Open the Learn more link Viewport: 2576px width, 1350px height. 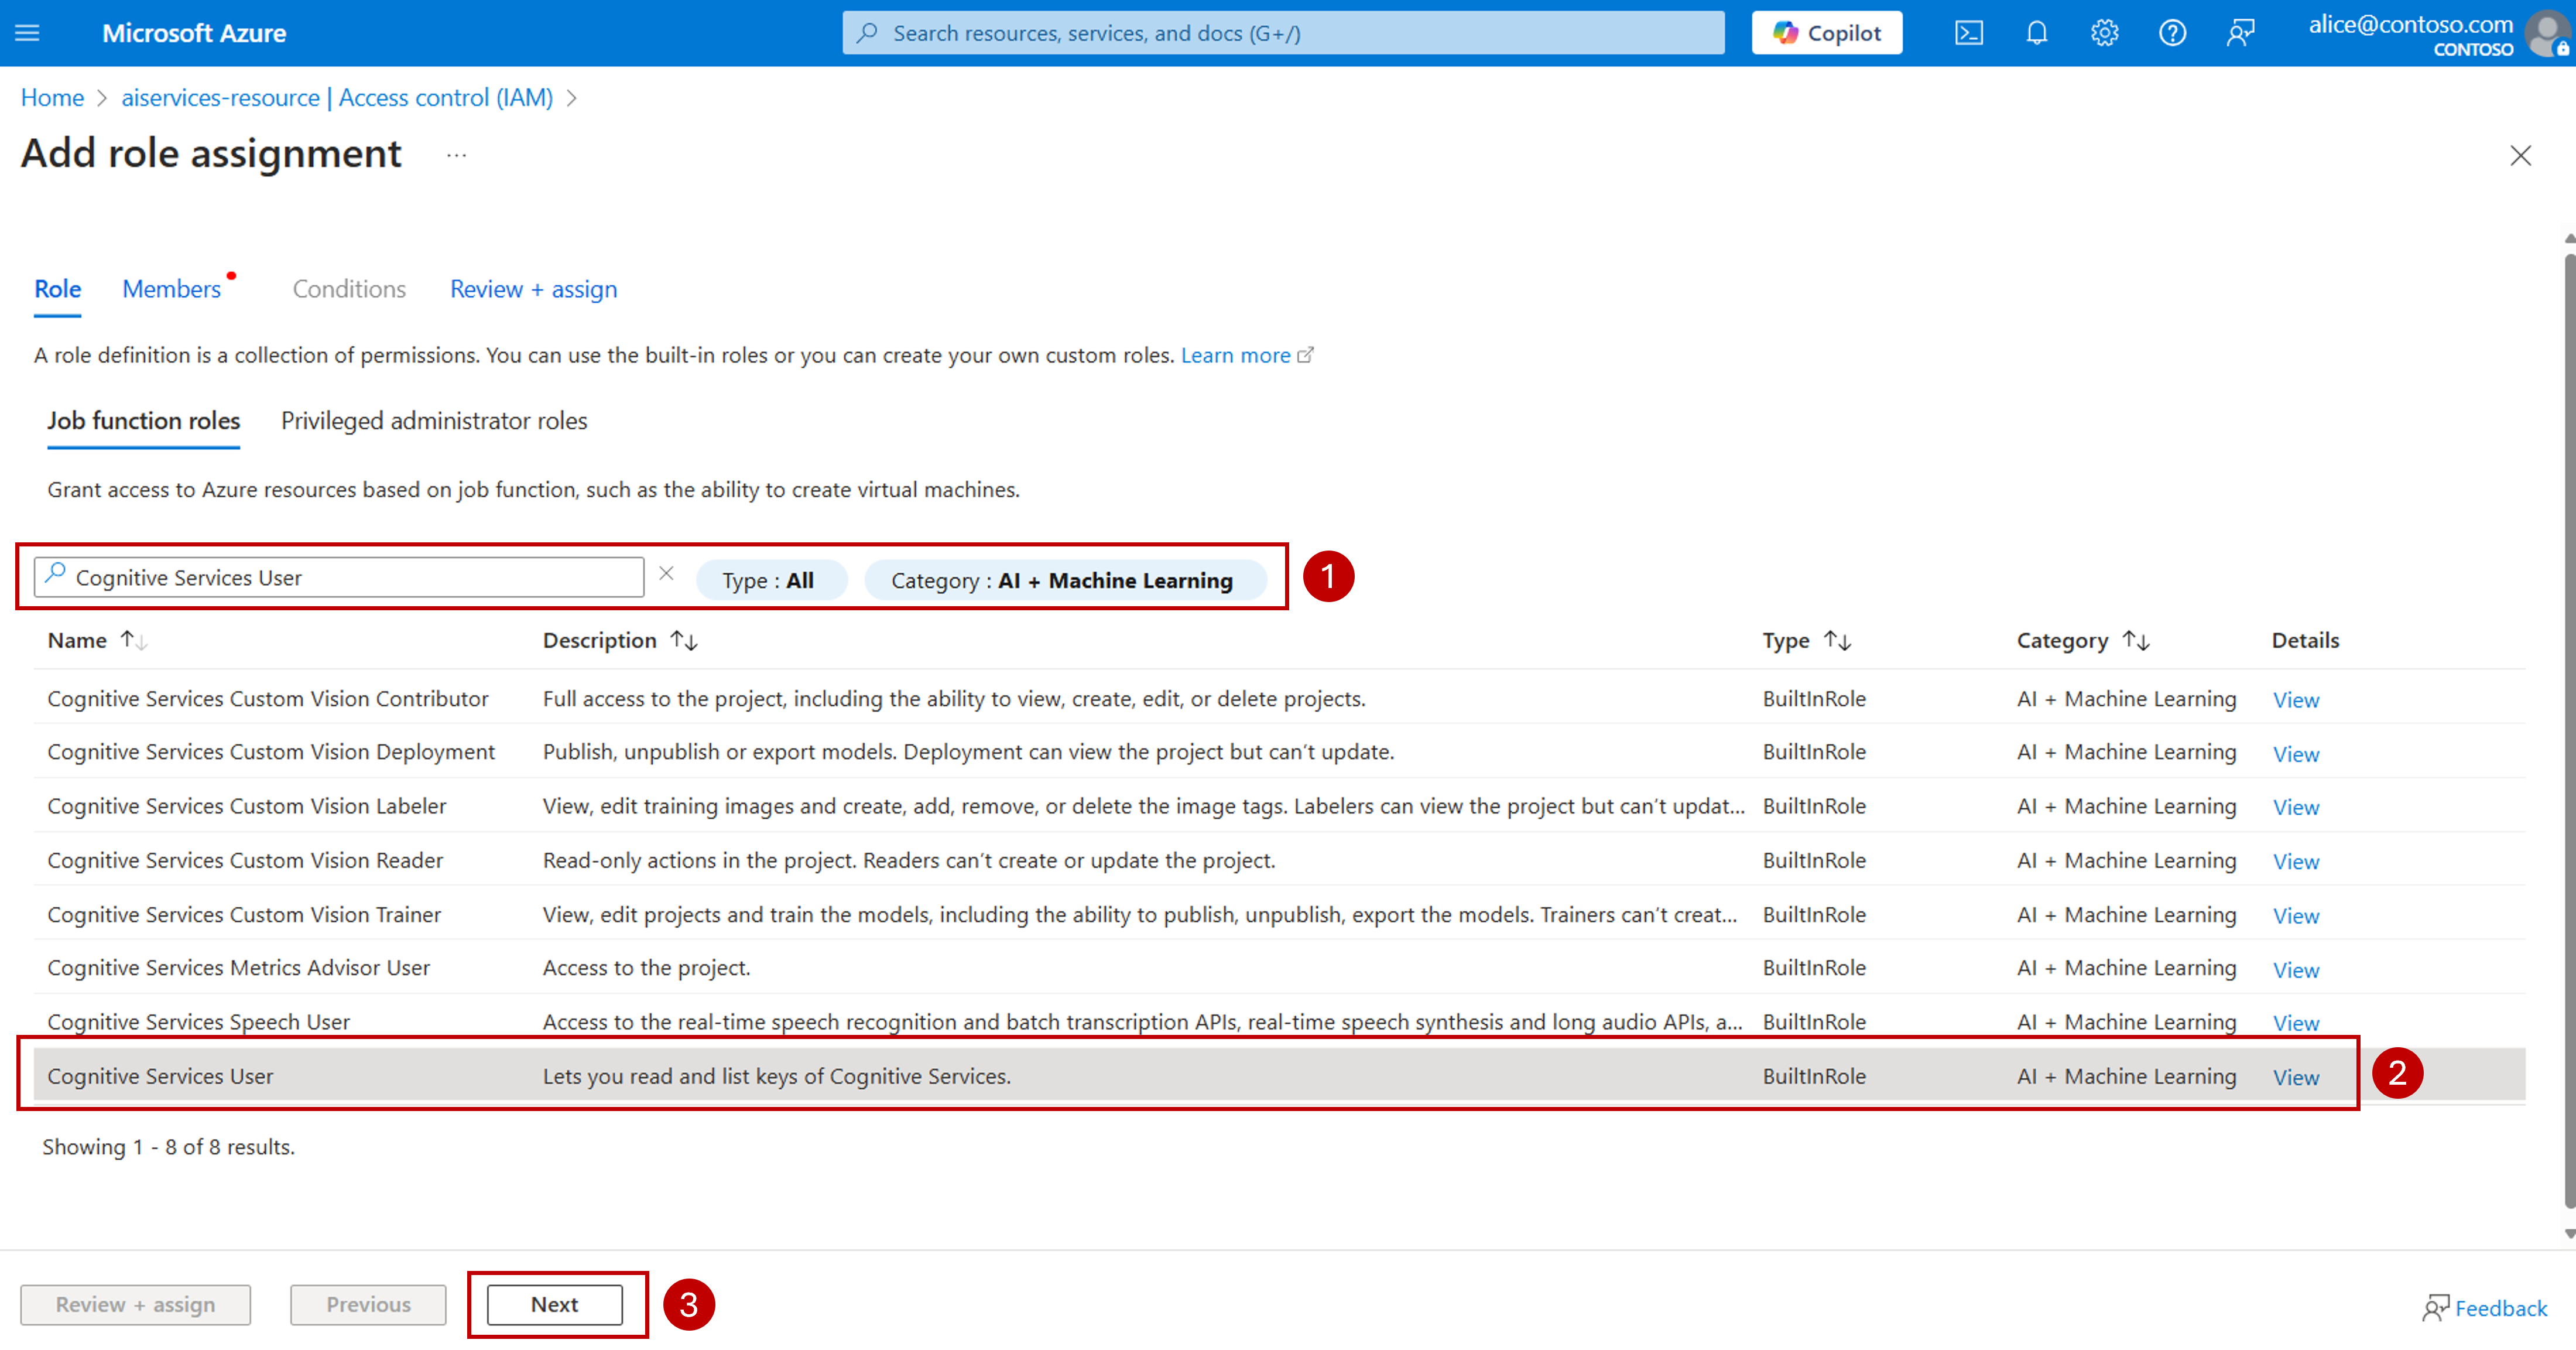1236,356
